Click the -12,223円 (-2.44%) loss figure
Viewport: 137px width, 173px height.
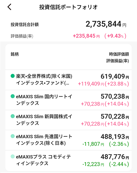[x=106, y=164]
